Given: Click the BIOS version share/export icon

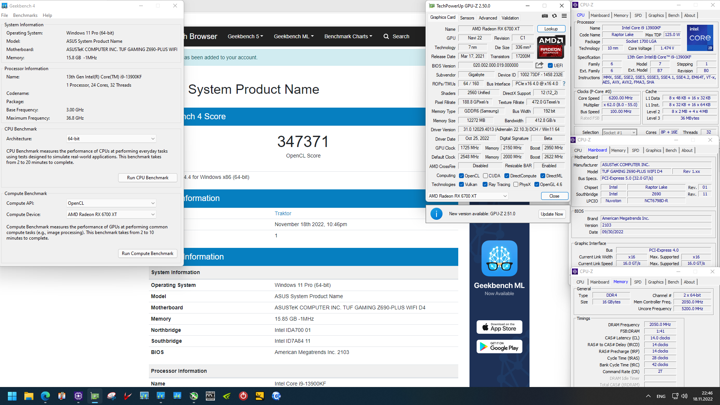Looking at the screenshot, I should click(x=539, y=65).
